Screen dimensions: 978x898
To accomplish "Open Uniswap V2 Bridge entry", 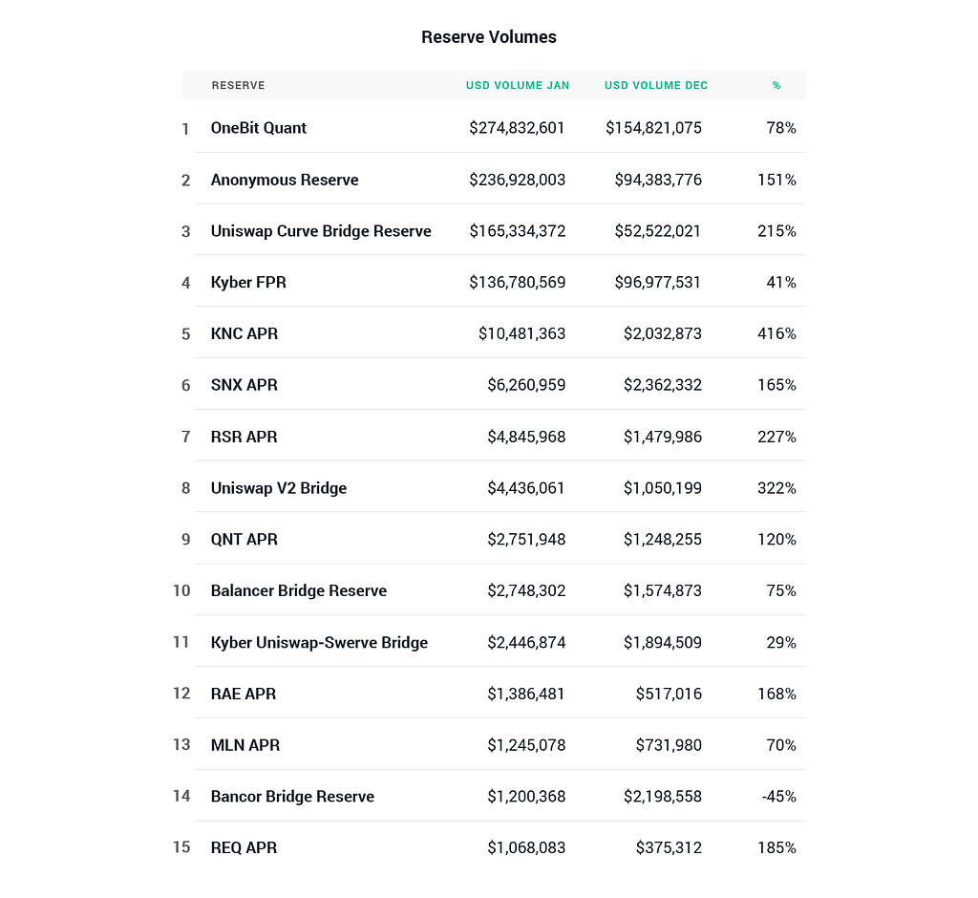I will pyautogui.click(x=279, y=488).
